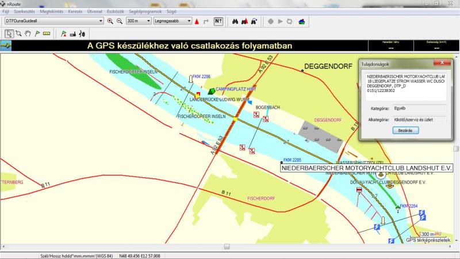Click the CAMPINGPLATZ HIBT label

236,89
